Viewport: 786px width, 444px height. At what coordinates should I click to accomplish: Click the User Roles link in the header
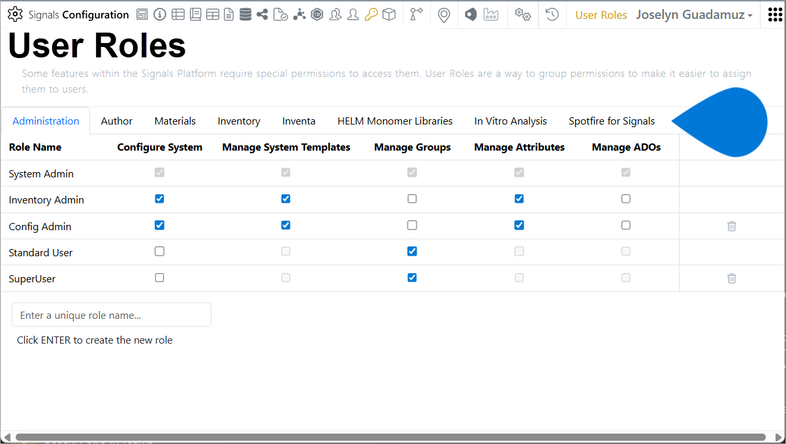pos(601,14)
